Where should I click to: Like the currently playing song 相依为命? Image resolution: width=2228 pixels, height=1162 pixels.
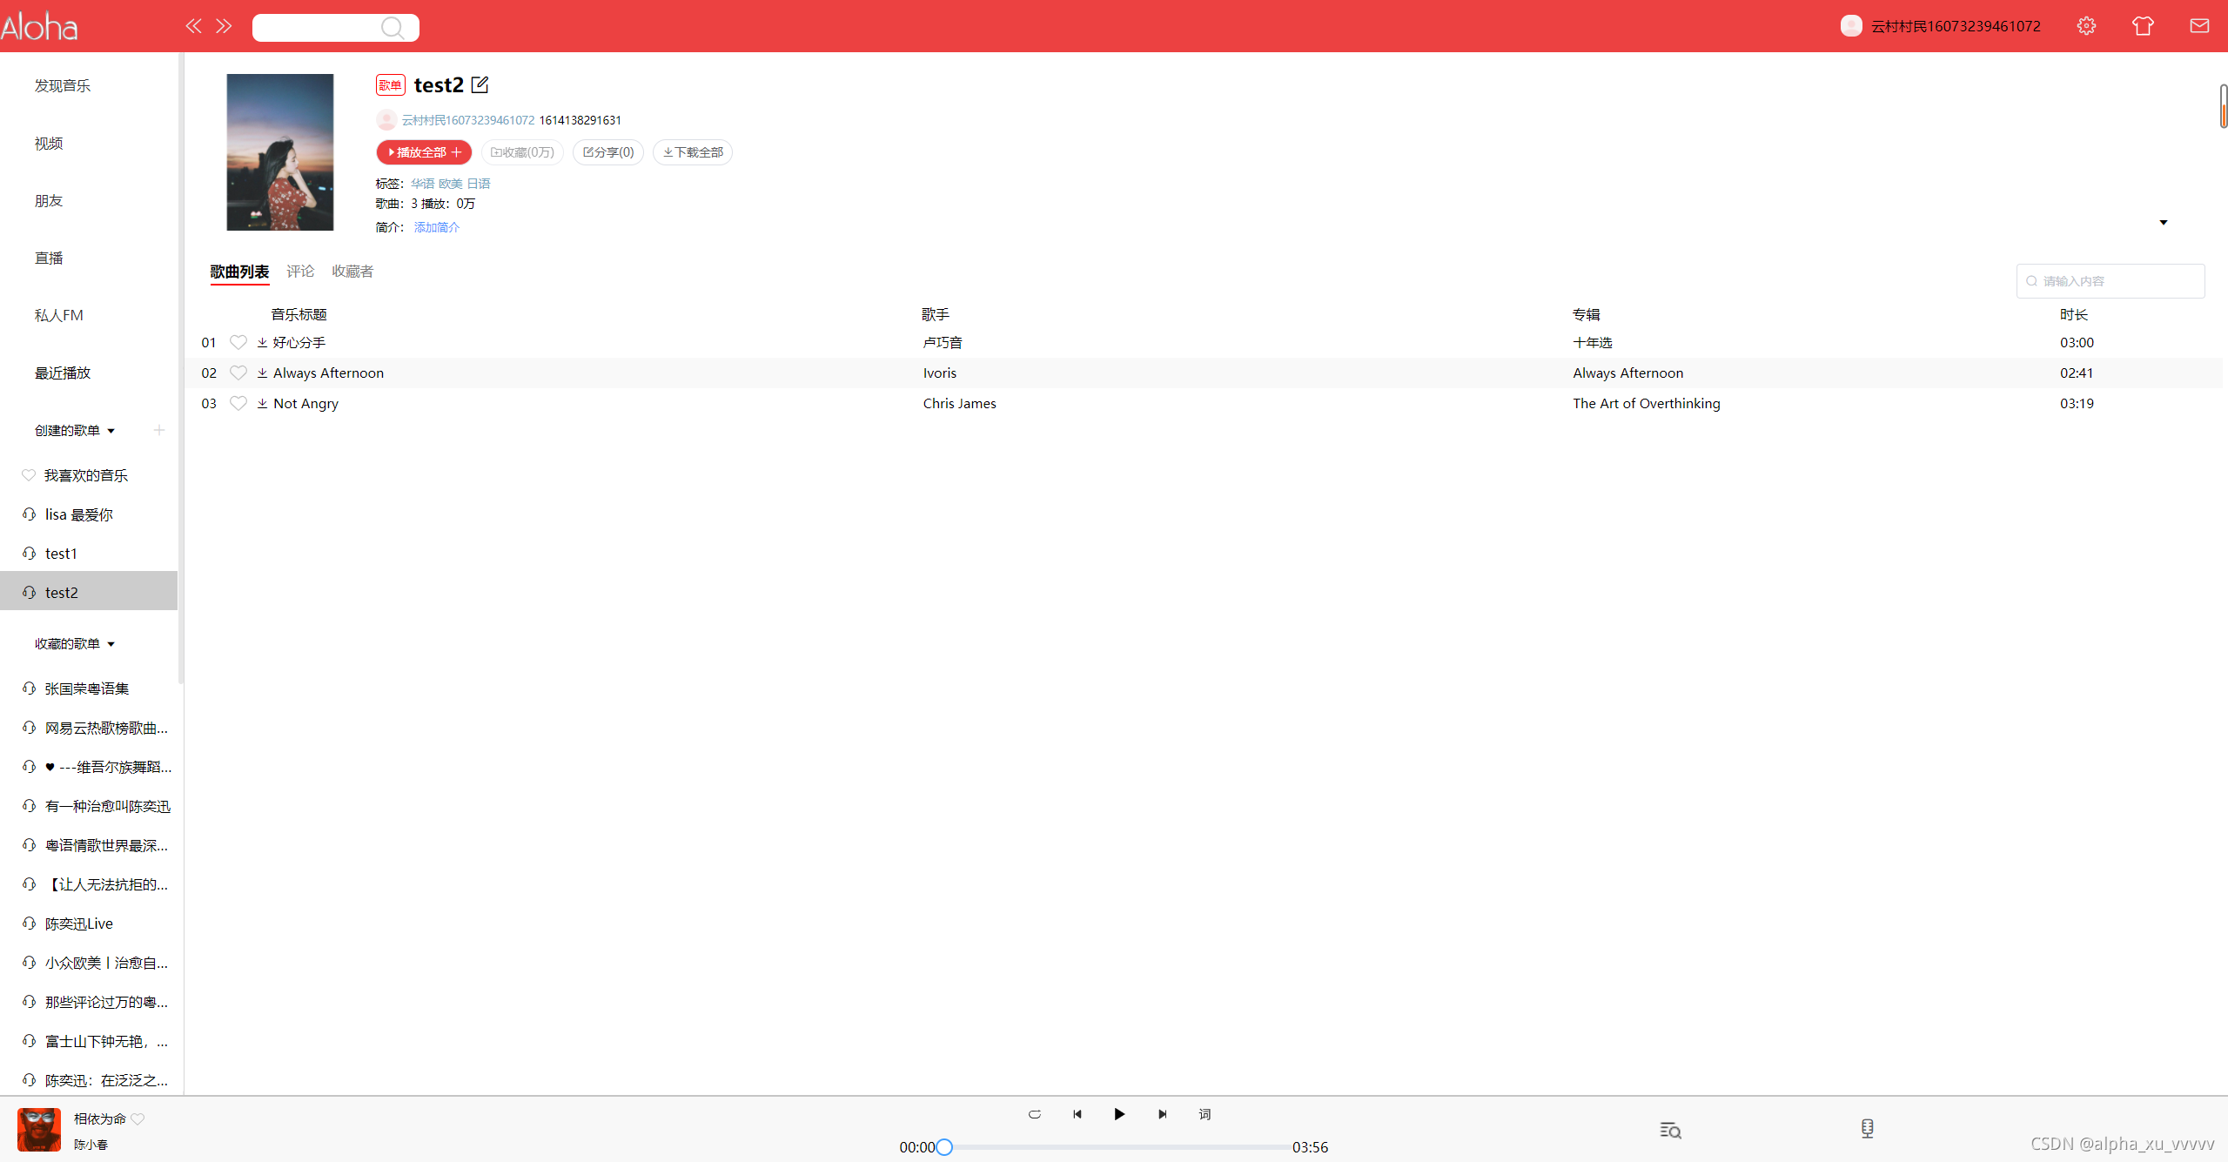click(x=138, y=1119)
